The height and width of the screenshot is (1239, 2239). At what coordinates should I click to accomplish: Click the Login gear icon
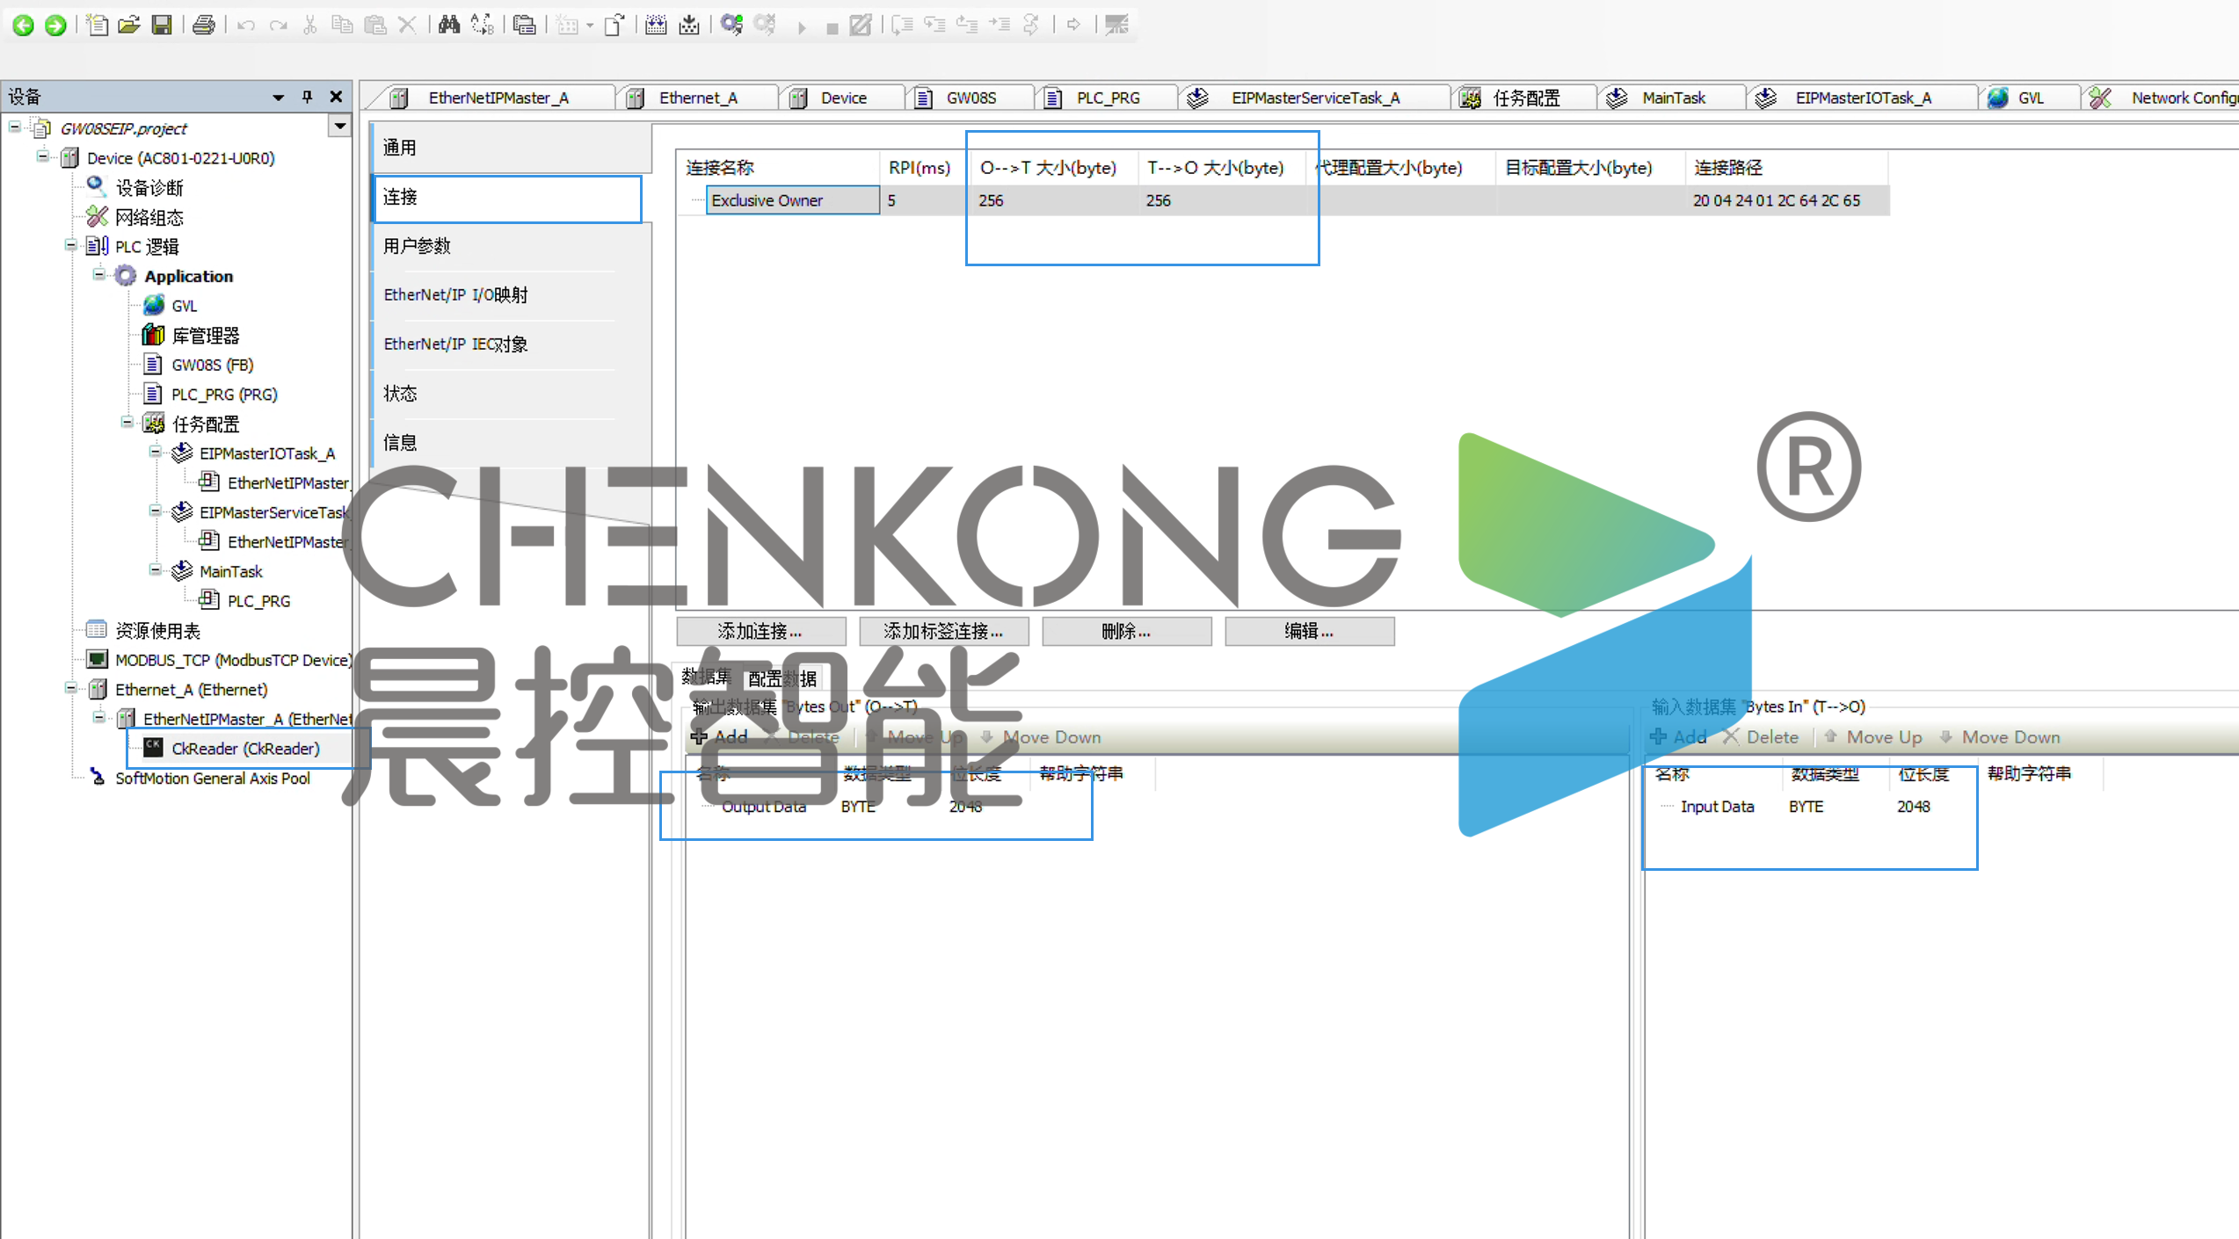731,25
